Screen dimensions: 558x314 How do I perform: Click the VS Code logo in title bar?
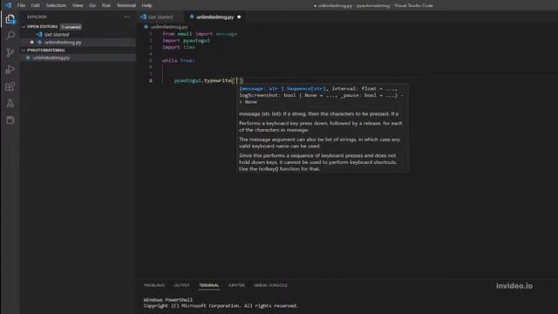click(x=8, y=5)
